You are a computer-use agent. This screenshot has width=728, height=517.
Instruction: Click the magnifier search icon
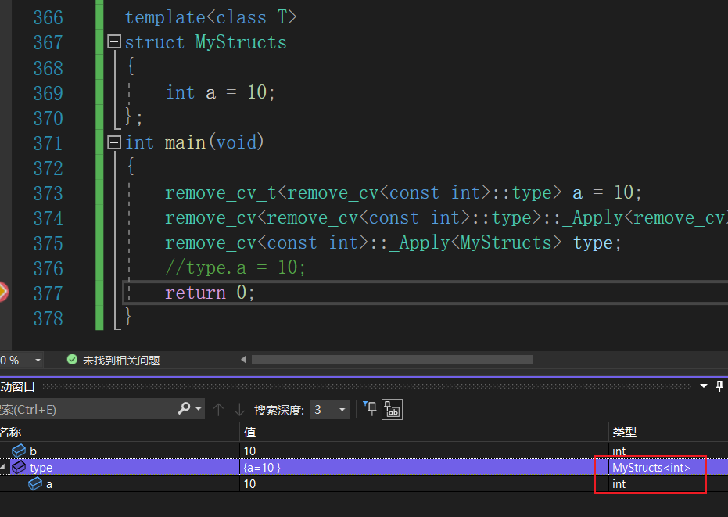point(184,409)
